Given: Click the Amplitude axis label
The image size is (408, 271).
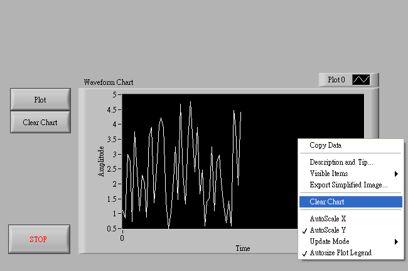Looking at the screenshot, I should [101, 162].
